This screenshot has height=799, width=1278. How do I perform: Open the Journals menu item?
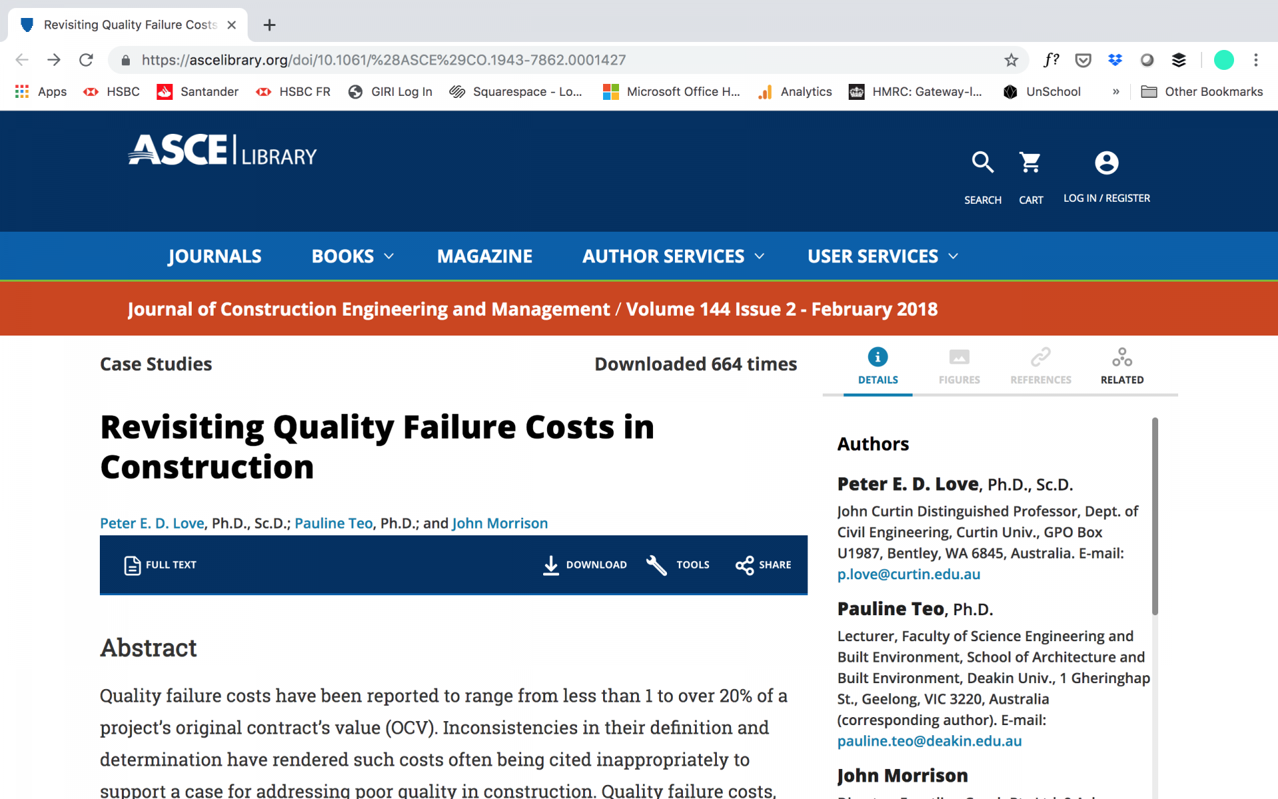click(214, 256)
